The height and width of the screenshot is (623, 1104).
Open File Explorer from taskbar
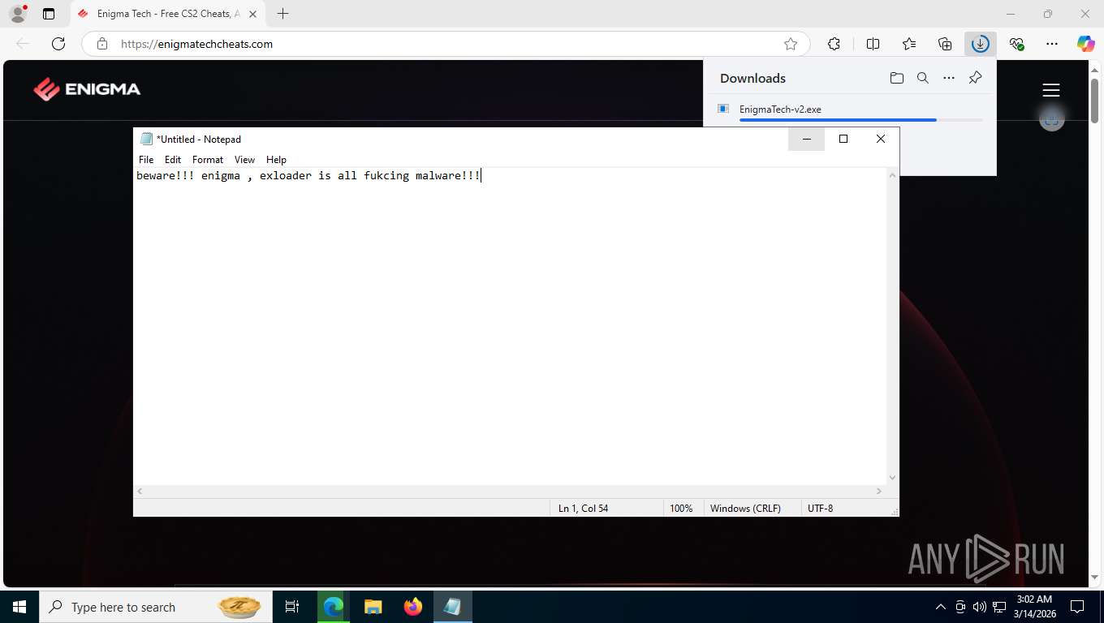(x=373, y=607)
